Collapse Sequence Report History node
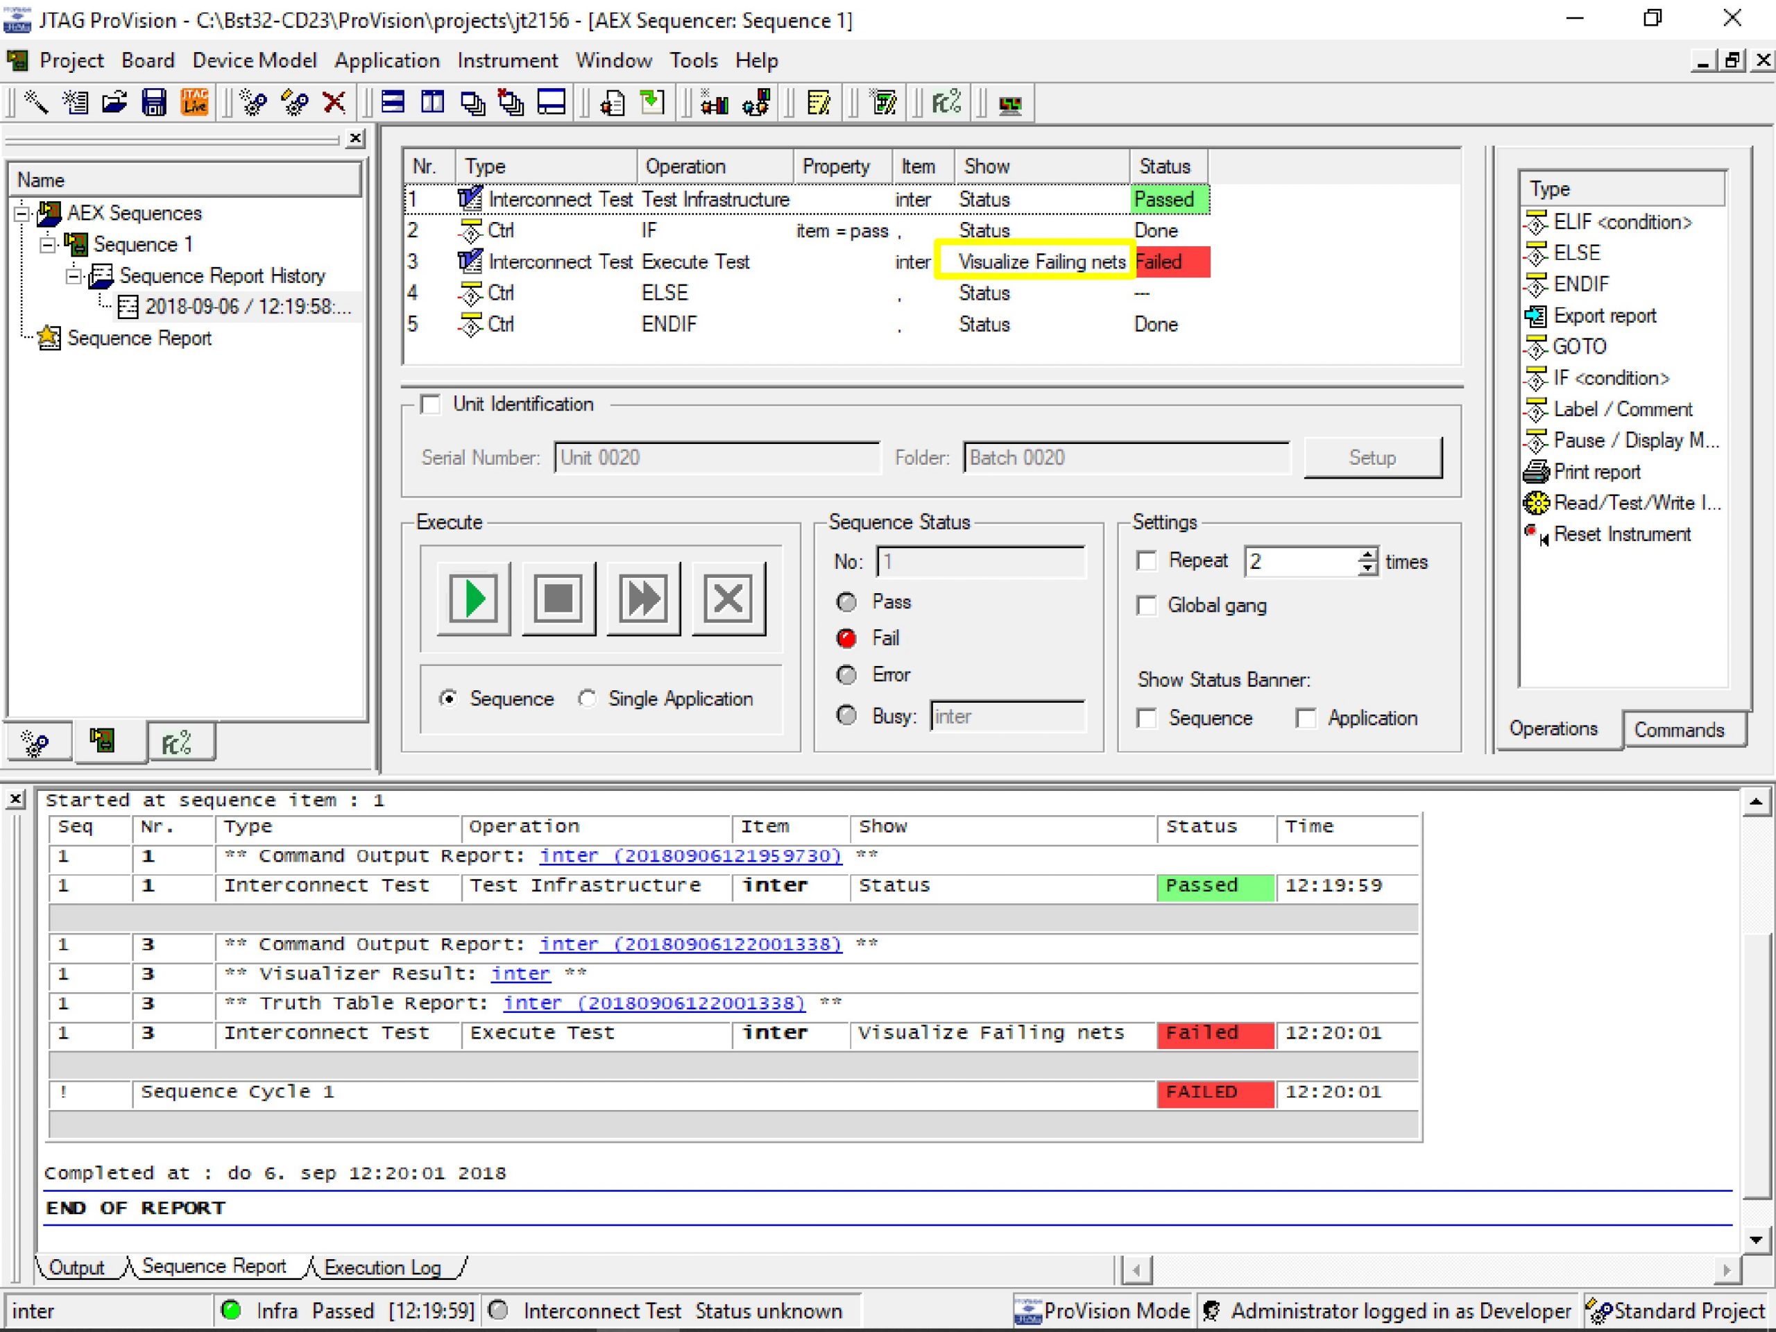This screenshot has height=1332, width=1776. click(74, 276)
